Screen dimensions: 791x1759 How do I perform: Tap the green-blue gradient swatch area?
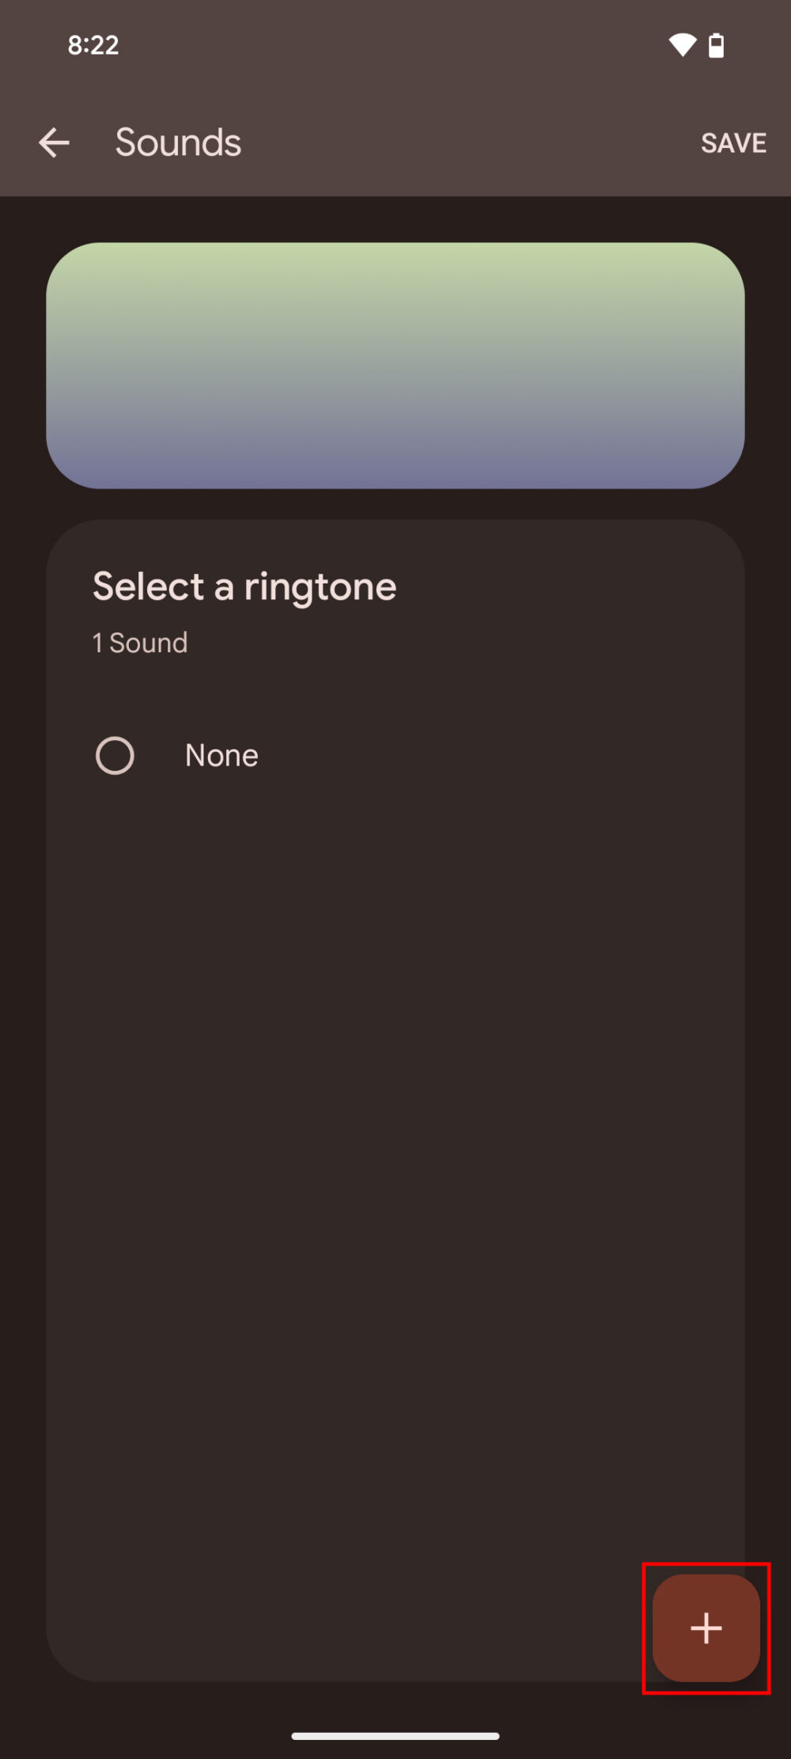pyautogui.click(x=394, y=366)
